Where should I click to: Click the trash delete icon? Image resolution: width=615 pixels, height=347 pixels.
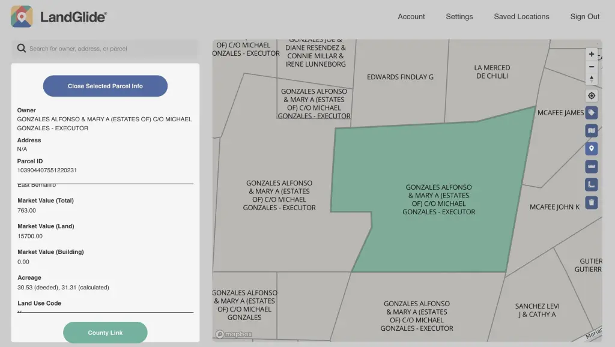click(592, 202)
